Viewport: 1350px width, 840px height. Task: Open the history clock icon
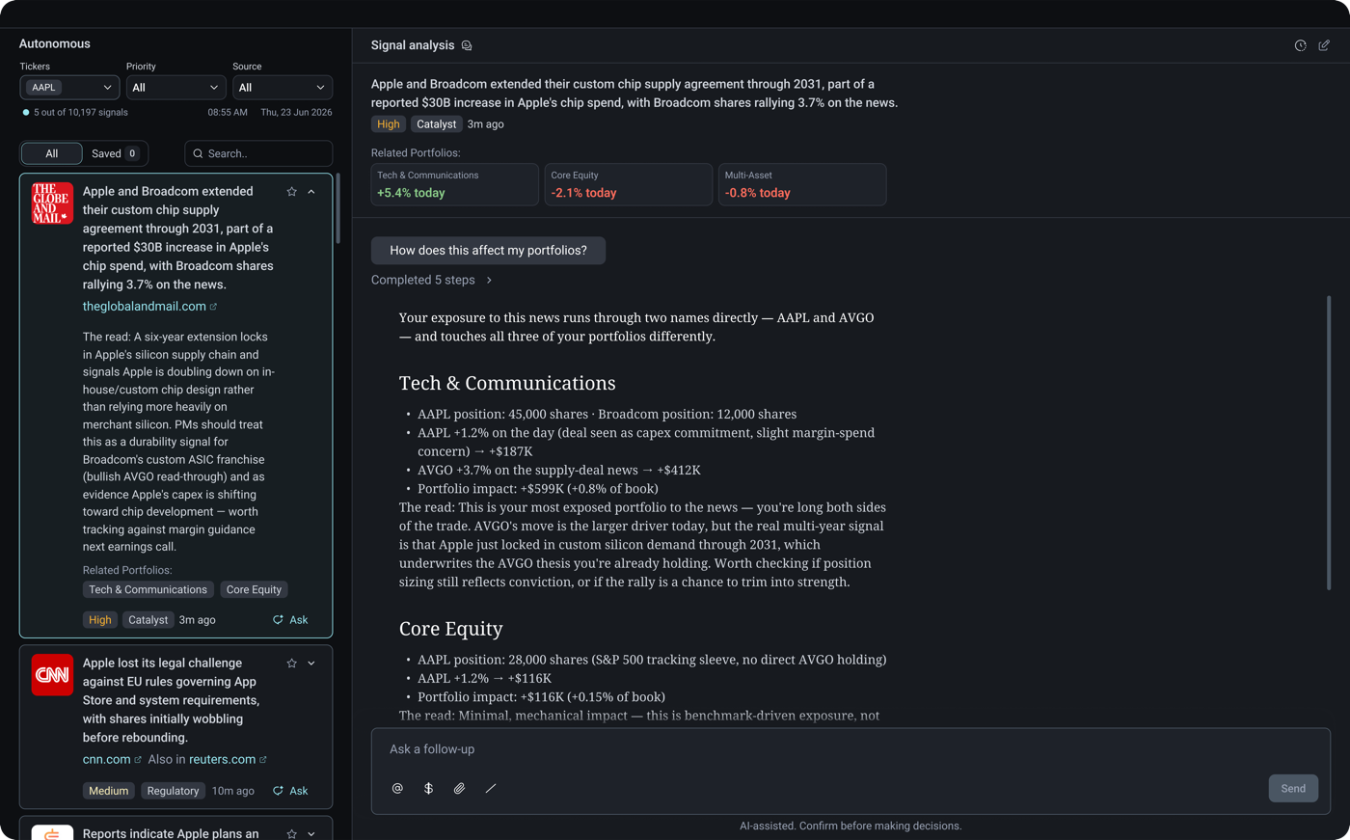1300,45
